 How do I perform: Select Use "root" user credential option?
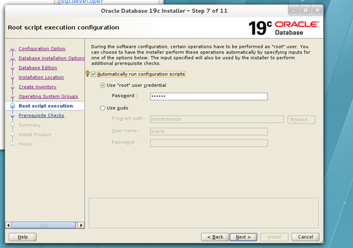point(103,85)
